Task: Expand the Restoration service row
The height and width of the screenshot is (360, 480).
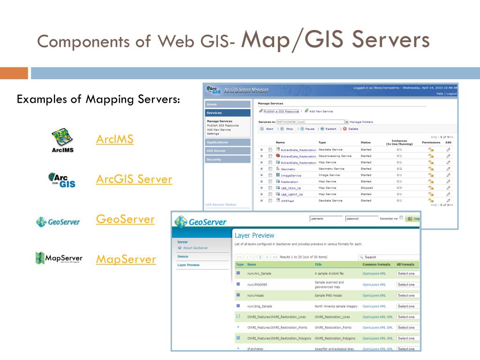Action: (x=262, y=181)
